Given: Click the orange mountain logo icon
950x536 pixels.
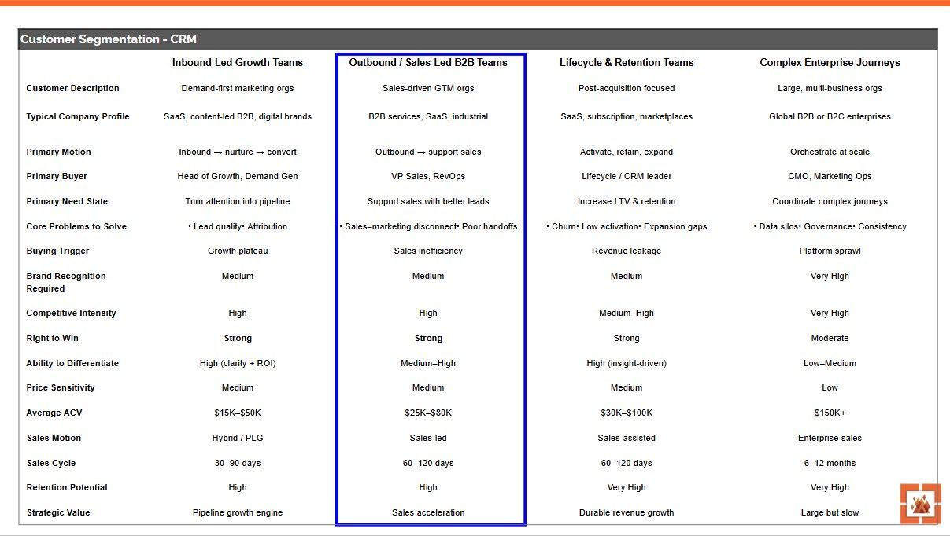Looking at the screenshot, I should [921, 504].
